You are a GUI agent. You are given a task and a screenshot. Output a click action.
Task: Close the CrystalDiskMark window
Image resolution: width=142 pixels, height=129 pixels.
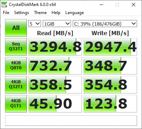pos(134,5)
